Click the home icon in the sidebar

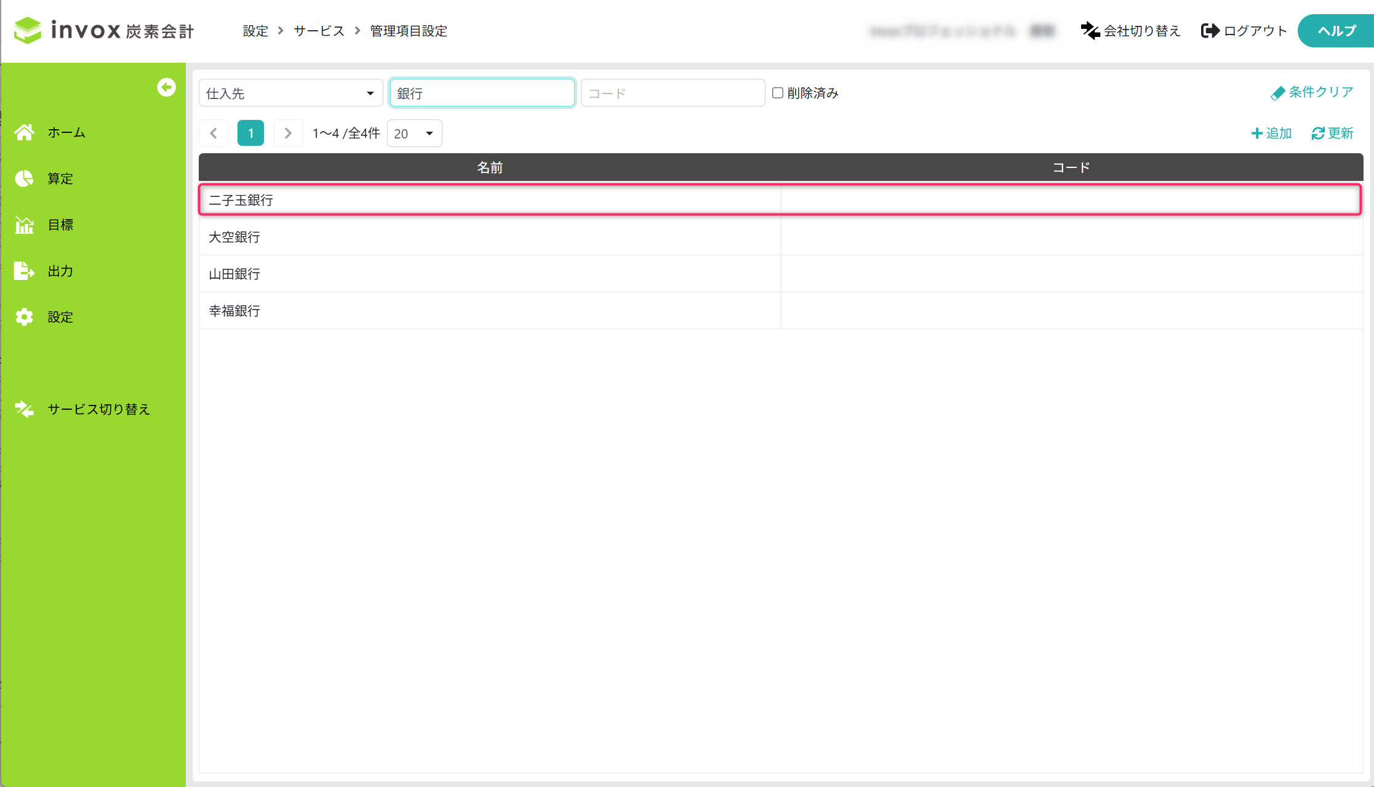tap(25, 132)
